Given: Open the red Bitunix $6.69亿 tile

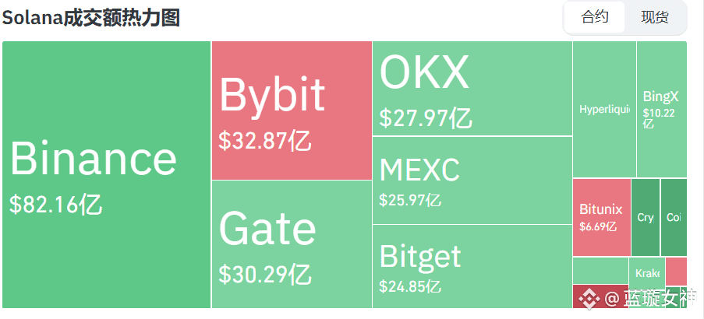Looking at the screenshot, I should 602,217.
